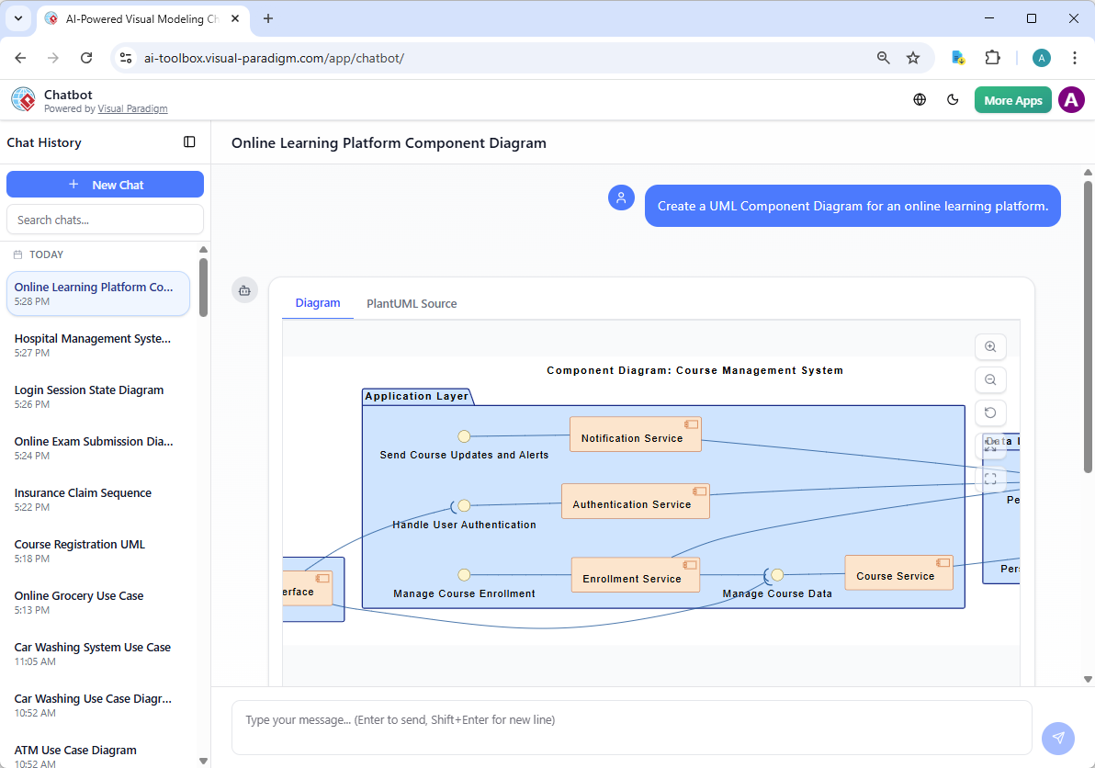Select the Diagram tab
The image size is (1095, 768).
coord(317,303)
